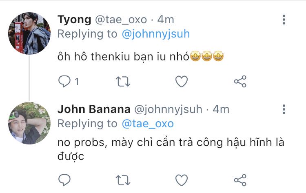This screenshot has height=193, width=306.
Task: Open @tae_oxo mention link in John's reply
Action: click(x=148, y=124)
